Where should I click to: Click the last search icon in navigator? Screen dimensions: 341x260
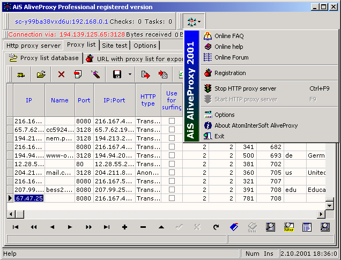[325, 227]
